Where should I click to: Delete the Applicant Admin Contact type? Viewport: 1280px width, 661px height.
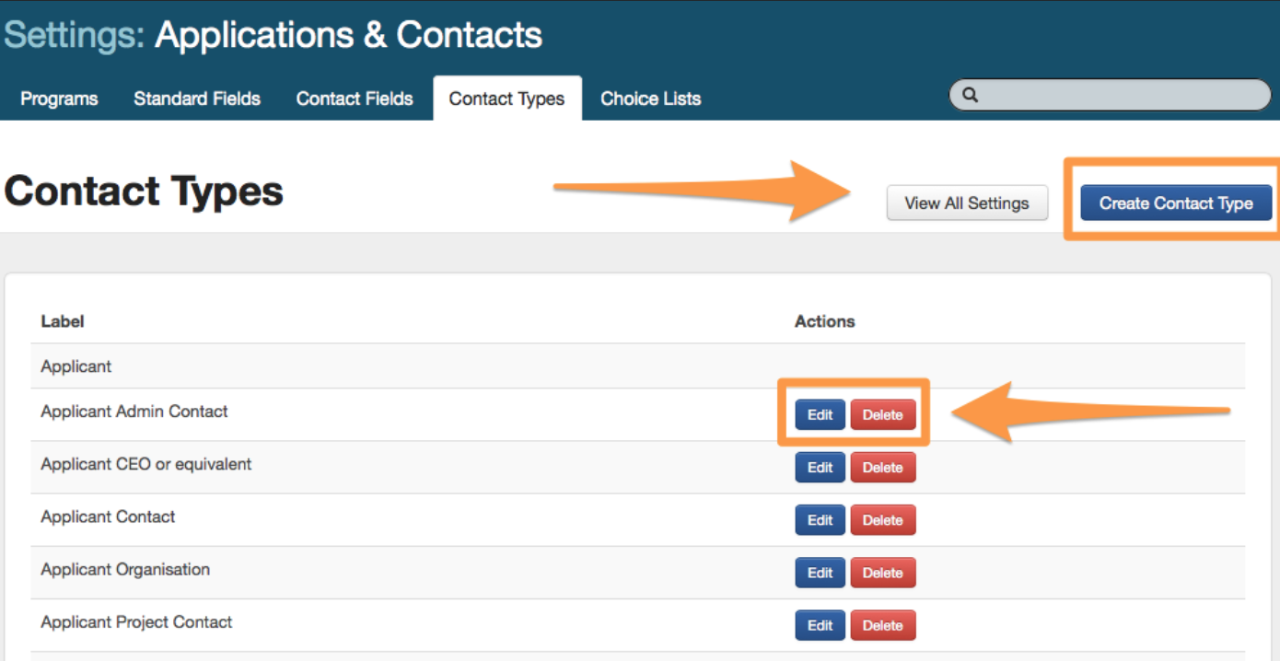882,414
